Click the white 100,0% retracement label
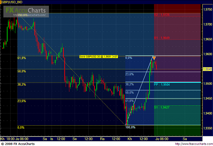 (x=130, y=127)
